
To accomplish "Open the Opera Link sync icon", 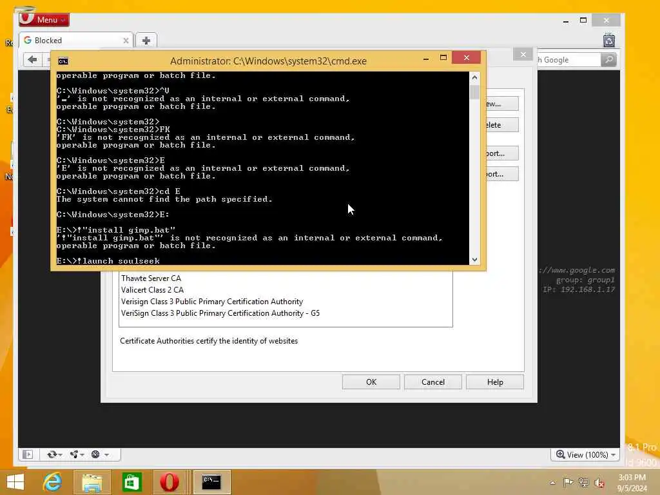I will (52, 454).
